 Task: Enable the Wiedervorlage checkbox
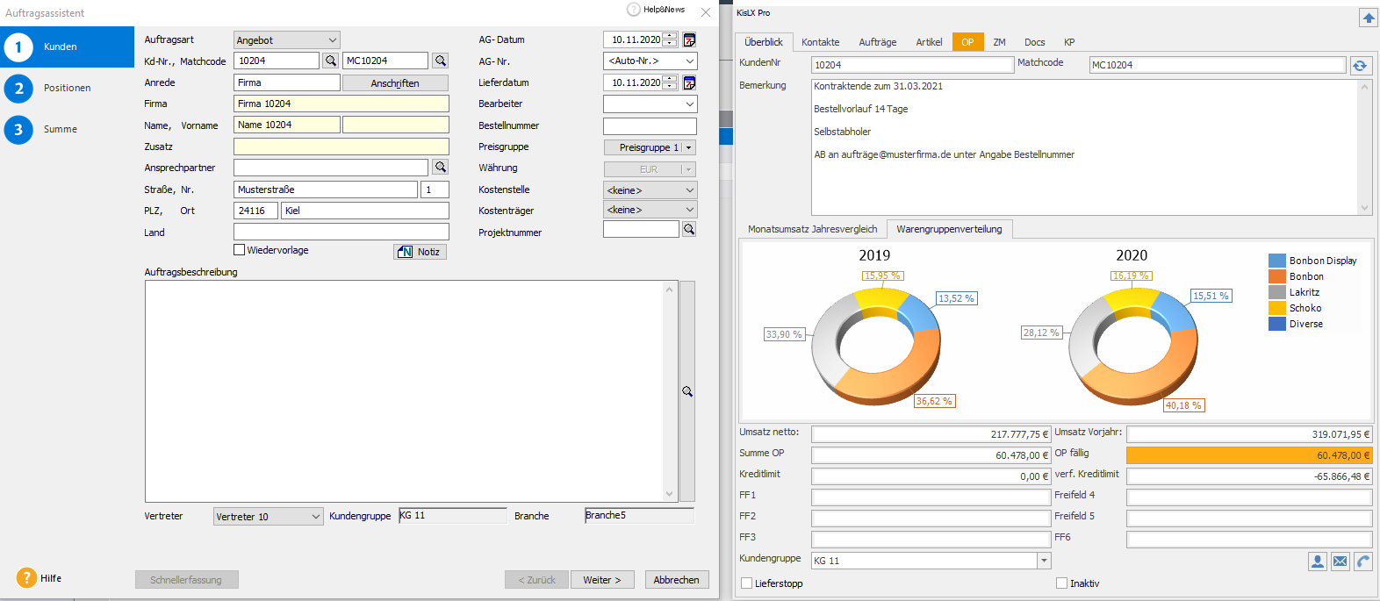239,250
